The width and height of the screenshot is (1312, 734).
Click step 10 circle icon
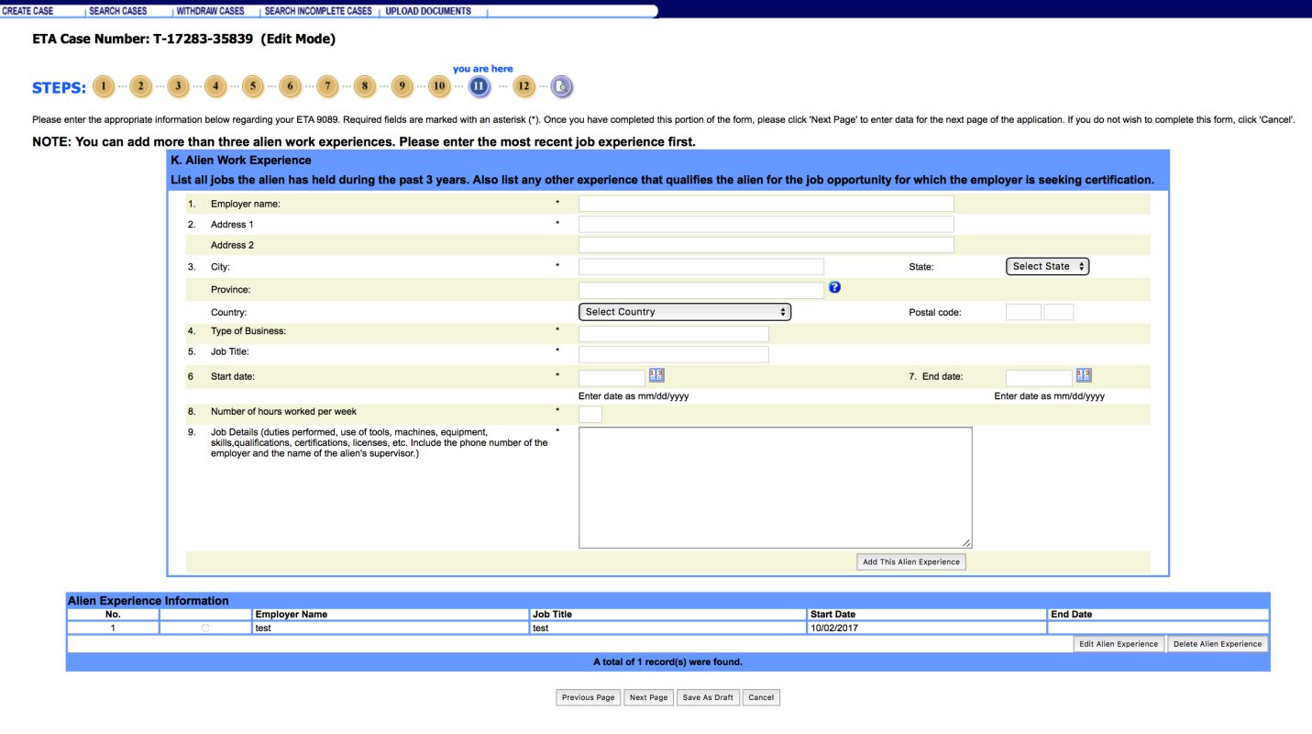click(439, 87)
